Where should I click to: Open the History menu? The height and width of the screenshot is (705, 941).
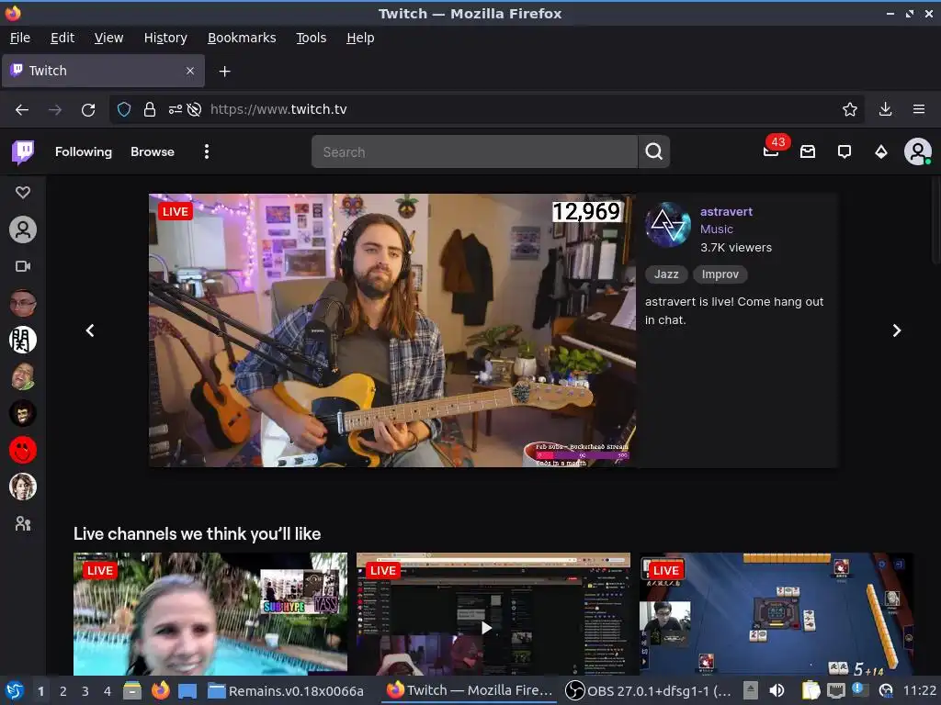(165, 38)
